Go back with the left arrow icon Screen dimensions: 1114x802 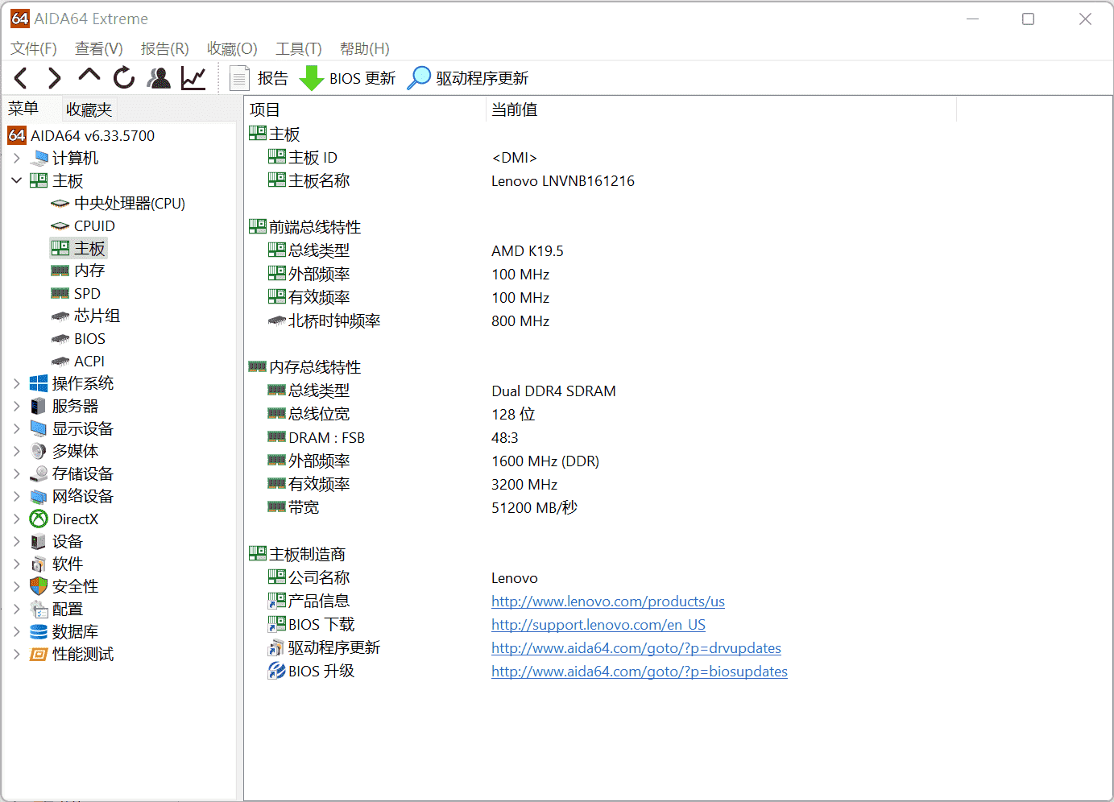coord(21,78)
